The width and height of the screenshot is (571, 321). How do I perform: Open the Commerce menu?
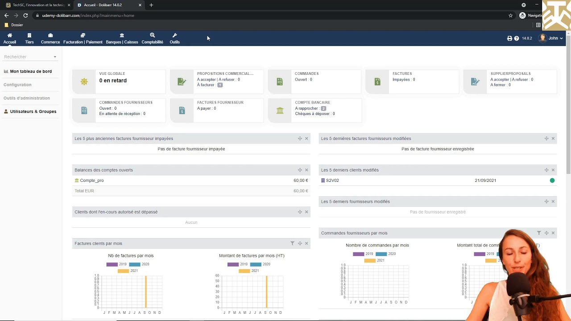pyautogui.click(x=50, y=38)
